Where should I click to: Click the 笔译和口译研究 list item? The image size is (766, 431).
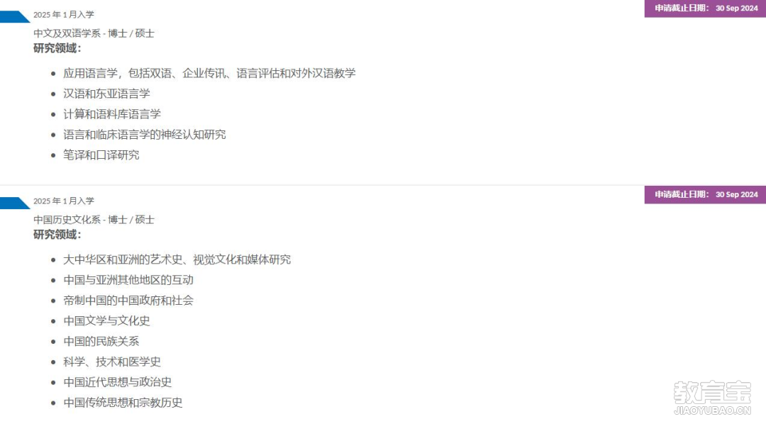pyautogui.click(x=101, y=155)
